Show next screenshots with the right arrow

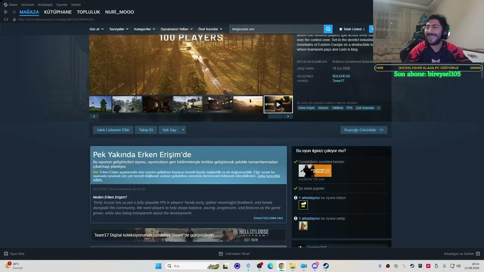point(288,116)
